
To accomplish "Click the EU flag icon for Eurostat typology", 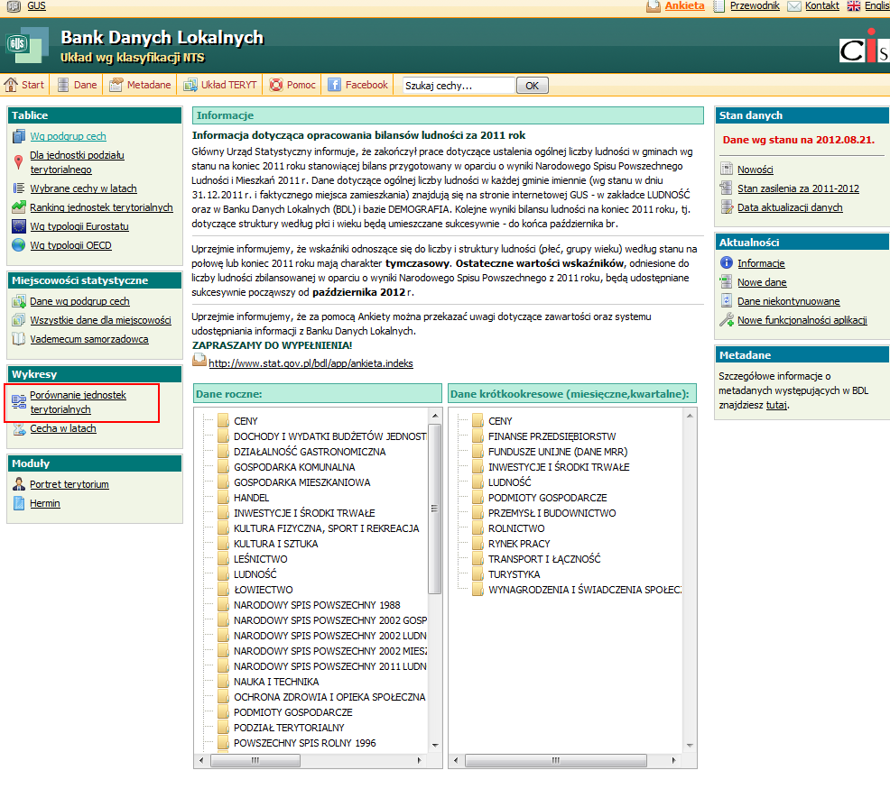I will pyautogui.click(x=19, y=226).
